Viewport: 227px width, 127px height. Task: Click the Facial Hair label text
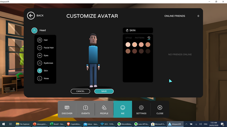[49, 48]
